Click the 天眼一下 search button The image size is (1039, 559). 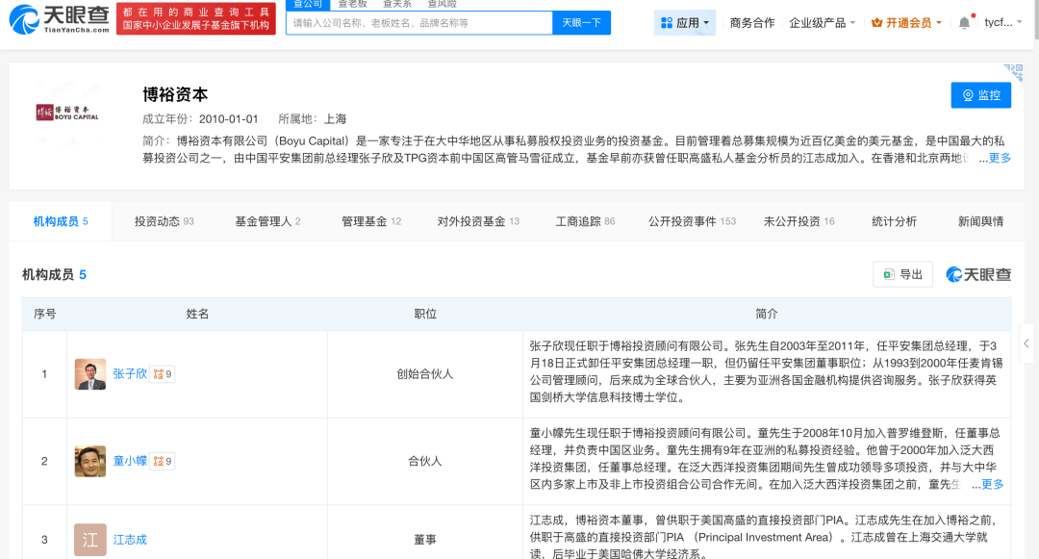pos(581,22)
